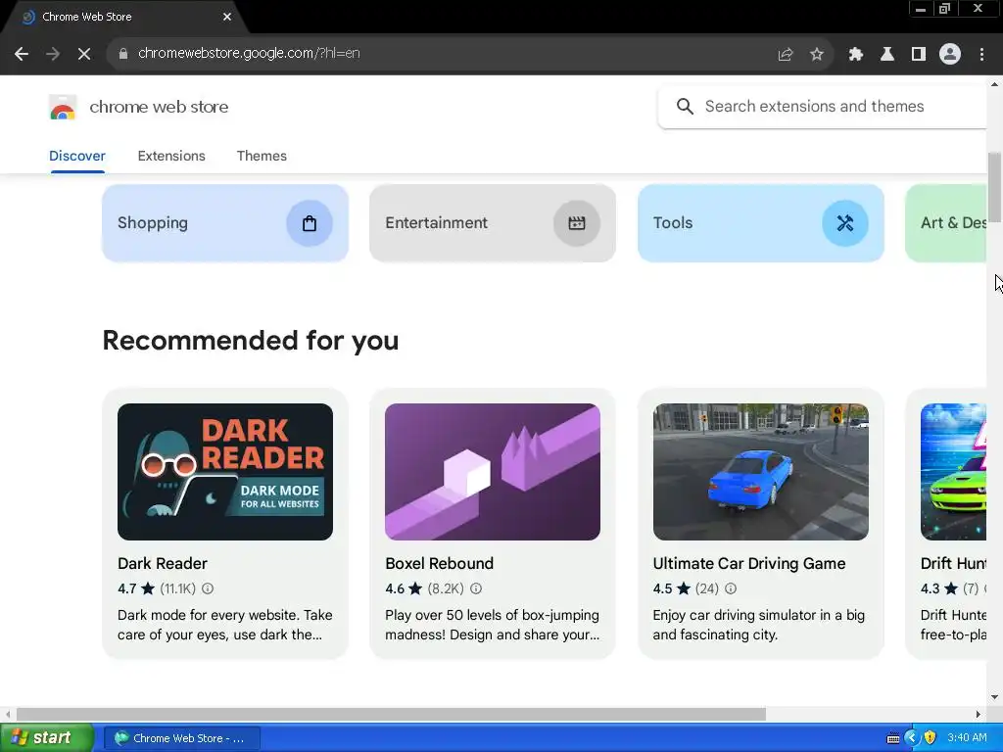
Task: Stop loading the page with the X button
Action: pyautogui.click(x=84, y=55)
